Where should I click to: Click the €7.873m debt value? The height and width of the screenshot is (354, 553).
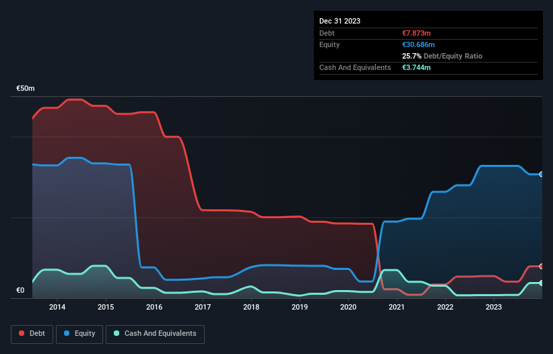[x=416, y=33]
